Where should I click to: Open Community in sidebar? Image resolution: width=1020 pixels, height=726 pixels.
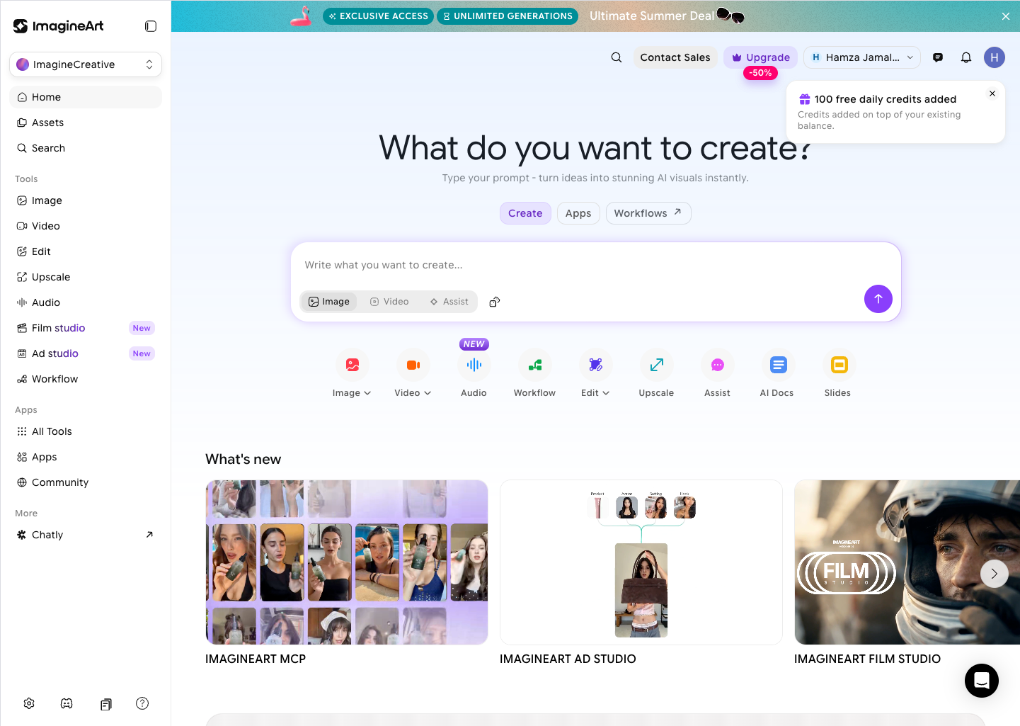click(x=86, y=482)
